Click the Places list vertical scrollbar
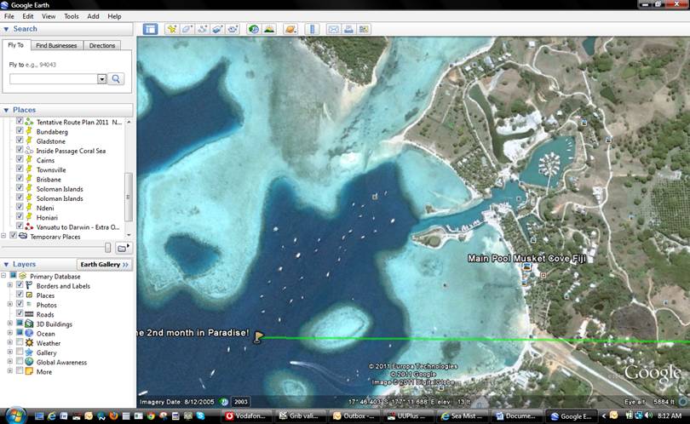This screenshot has width=690, height=424. click(x=129, y=198)
